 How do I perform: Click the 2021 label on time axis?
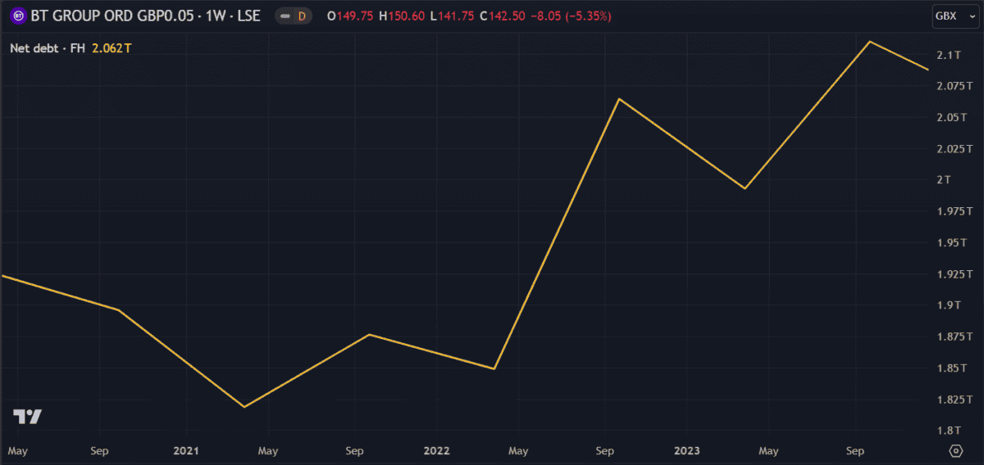[x=185, y=451]
